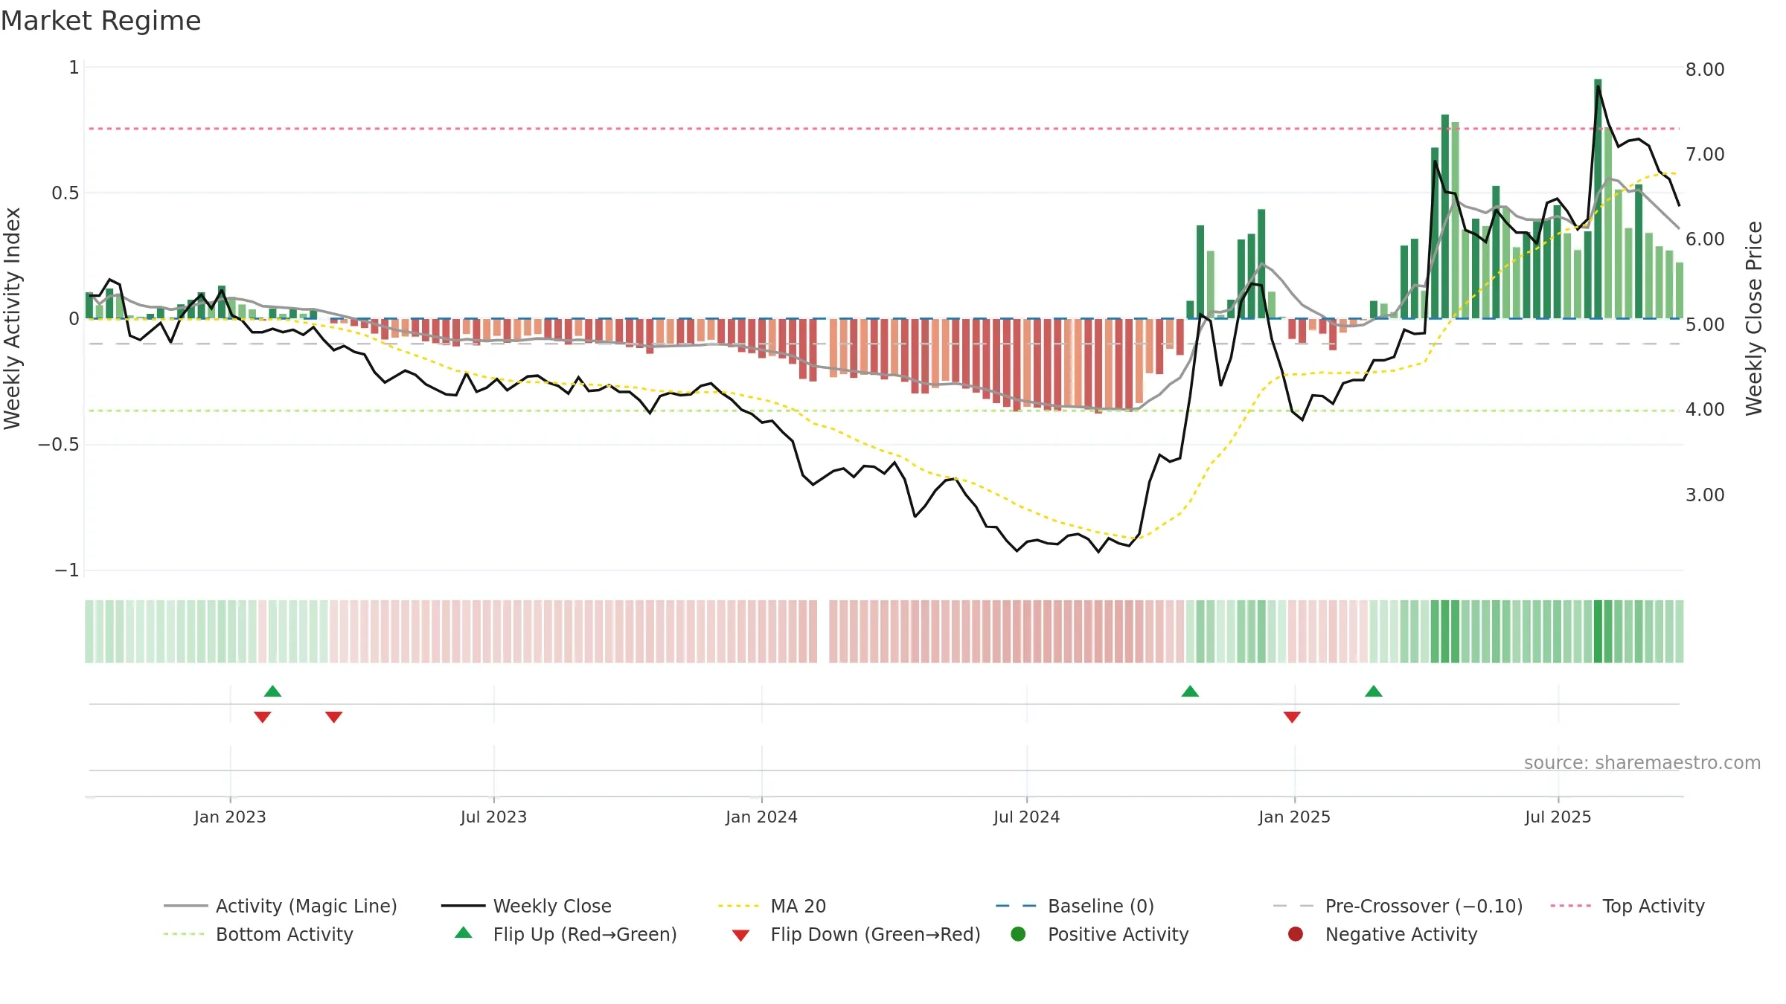Click the 7.00 price axis tick
1786x1004 pixels.
1705,154
